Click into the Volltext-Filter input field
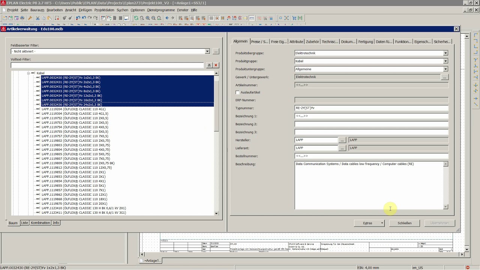The height and width of the screenshot is (270, 480). click(x=107, y=65)
